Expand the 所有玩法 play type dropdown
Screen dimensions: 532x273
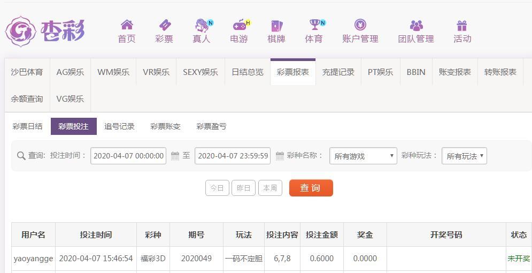[x=464, y=156]
